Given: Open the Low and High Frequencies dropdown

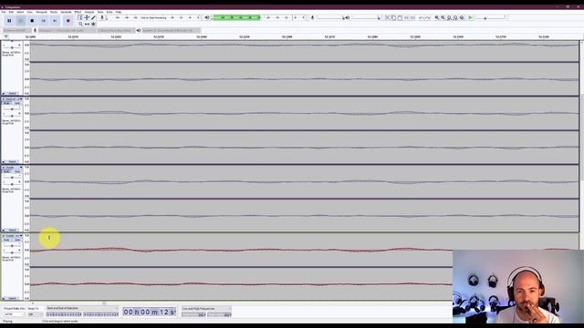Looking at the screenshot, I should click(x=206, y=309).
